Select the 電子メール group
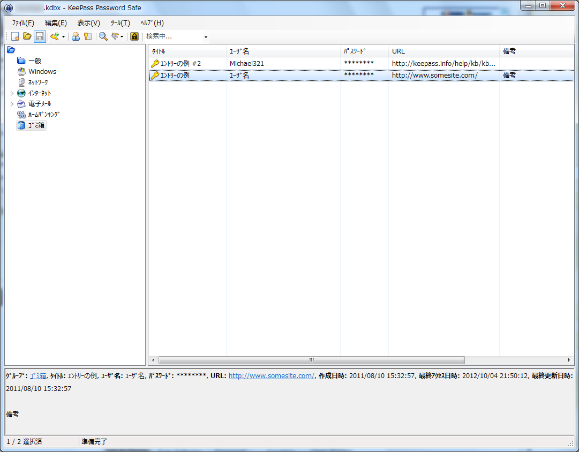Viewport: 579px width, 452px height. pyautogui.click(x=40, y=104)
